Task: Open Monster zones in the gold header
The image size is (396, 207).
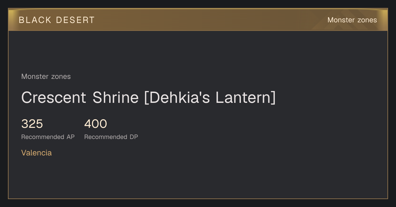Action: pyautogui.click(x=352, y=20)
